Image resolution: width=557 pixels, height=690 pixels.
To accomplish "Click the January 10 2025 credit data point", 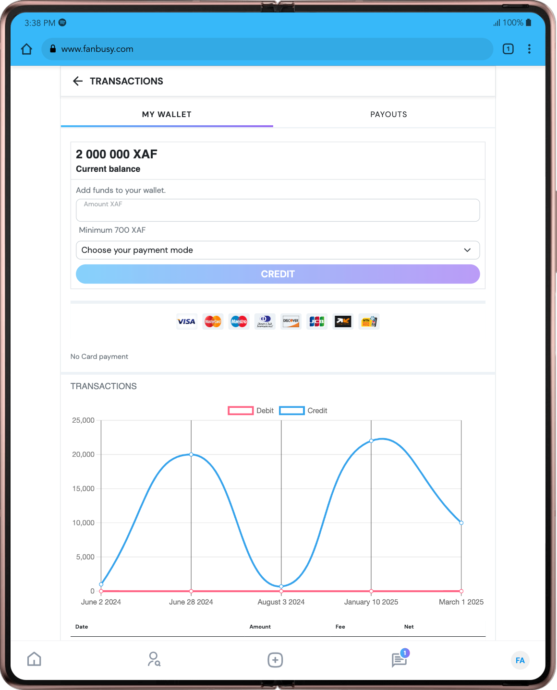I will coord(371,440).
